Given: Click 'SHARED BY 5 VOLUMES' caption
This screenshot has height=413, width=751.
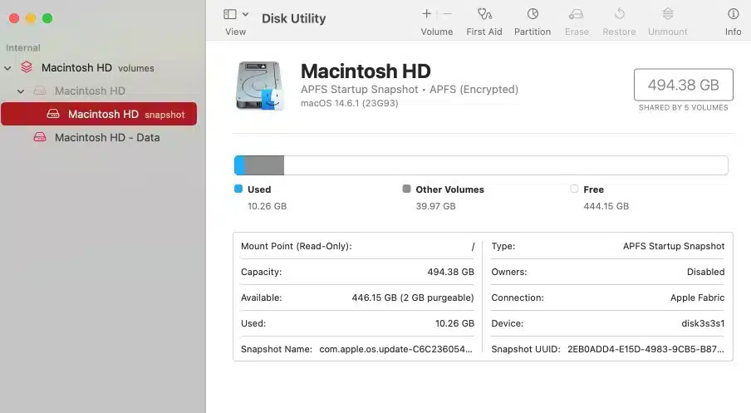Looking at the screenshot, I should coord(684,108).
